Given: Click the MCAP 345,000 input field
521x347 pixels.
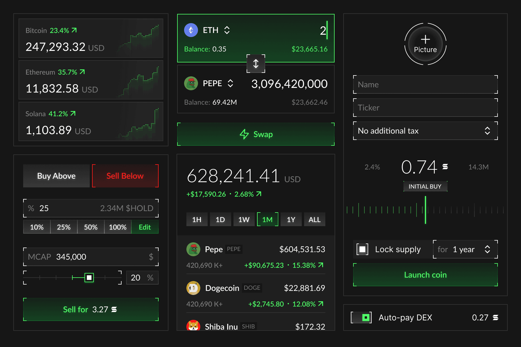Looking at the screenshot, I should [x=91, y=257].
